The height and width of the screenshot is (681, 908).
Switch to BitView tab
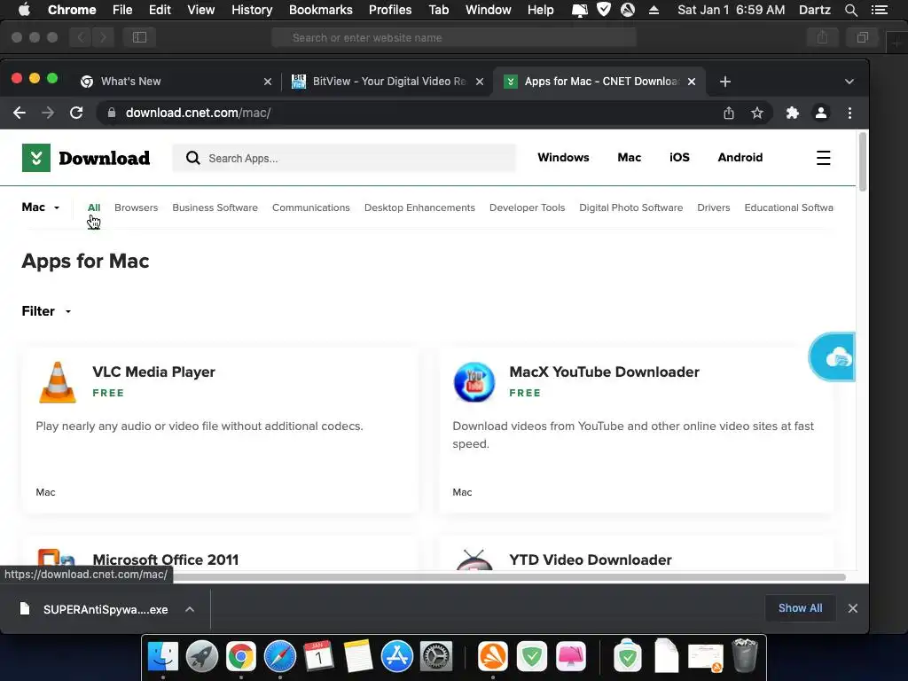click(x=387, y=82)
